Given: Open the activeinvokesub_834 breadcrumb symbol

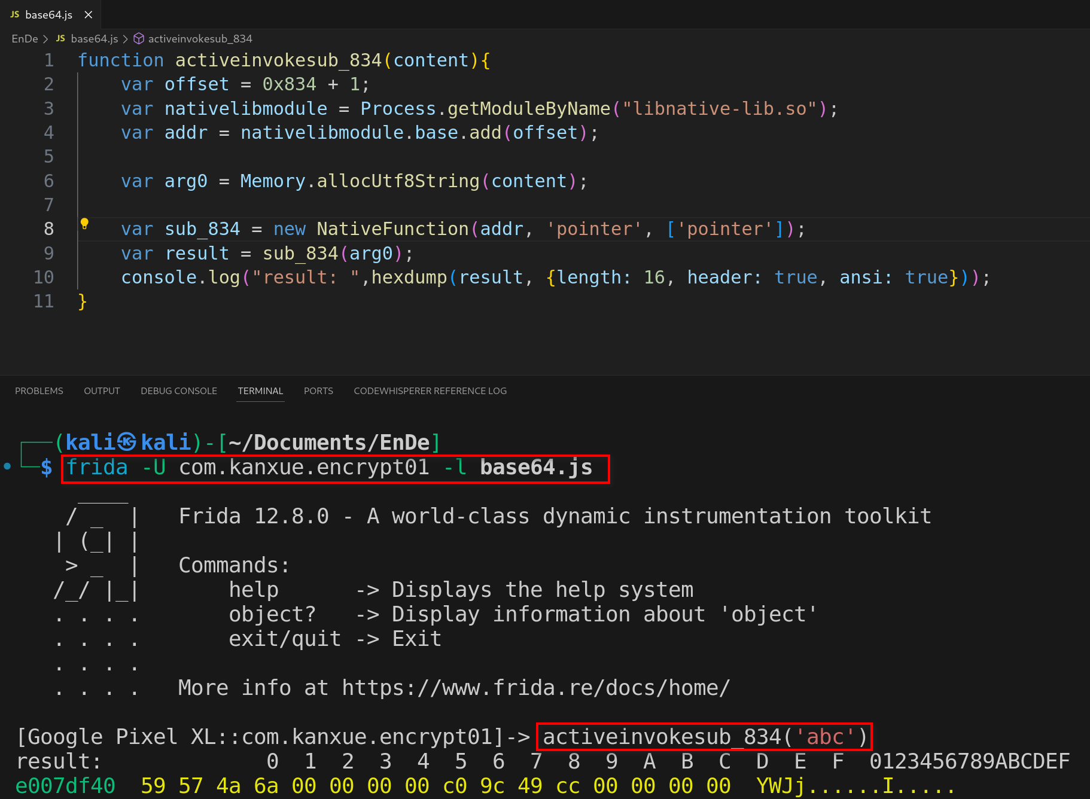Looking at the screenshot, I should (200, 39).
